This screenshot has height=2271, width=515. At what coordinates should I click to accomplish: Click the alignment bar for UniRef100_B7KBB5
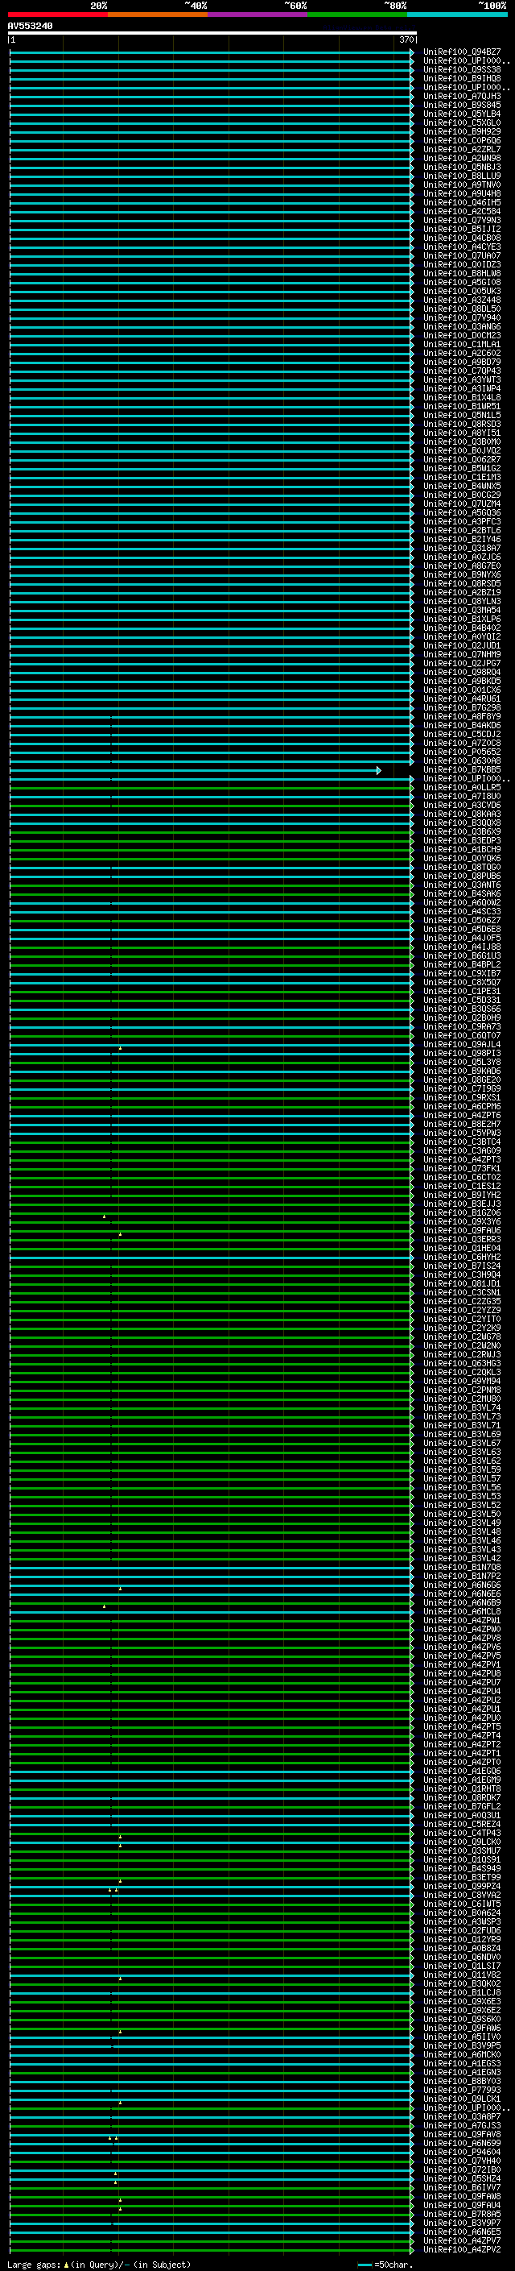pos(194,770)
